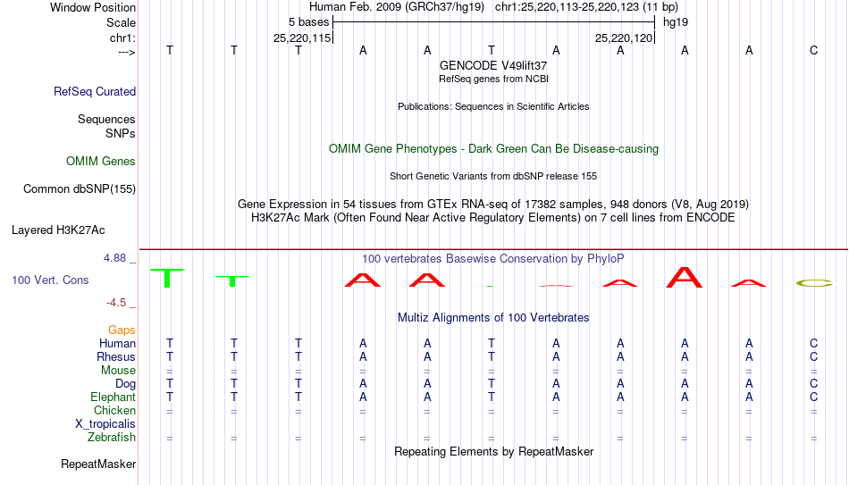Viewport: 849px width, 485px height.
Task: Click the -4.5 conservation scale value
Action: pos(116,303)
